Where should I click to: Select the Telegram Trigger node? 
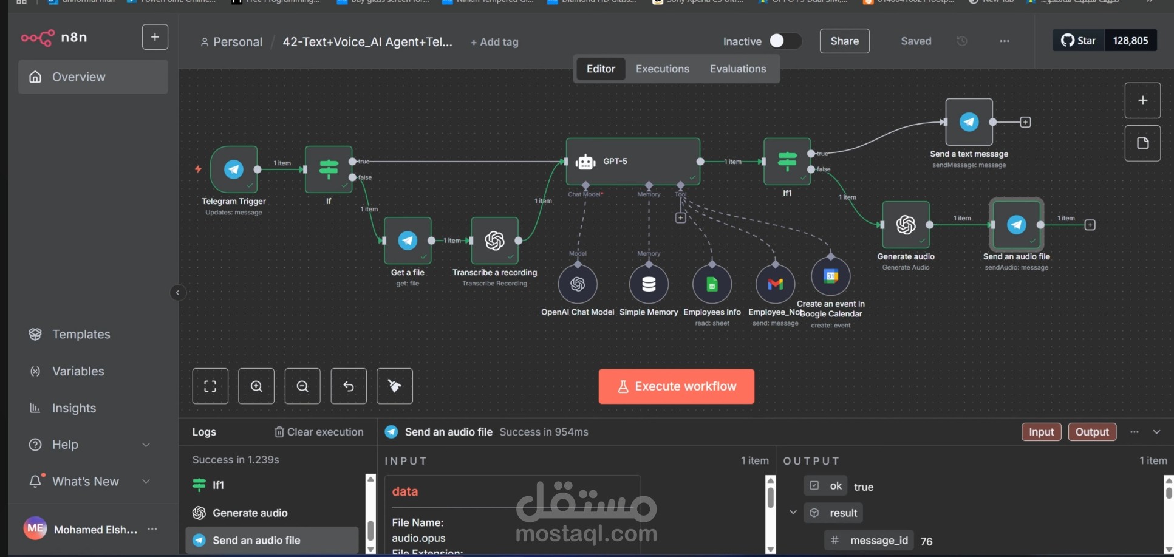tap(234, 169)
